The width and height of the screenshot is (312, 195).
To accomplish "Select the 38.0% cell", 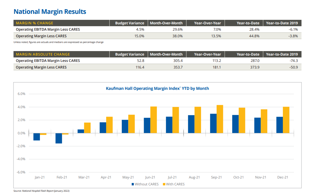I will click(178, 36).
